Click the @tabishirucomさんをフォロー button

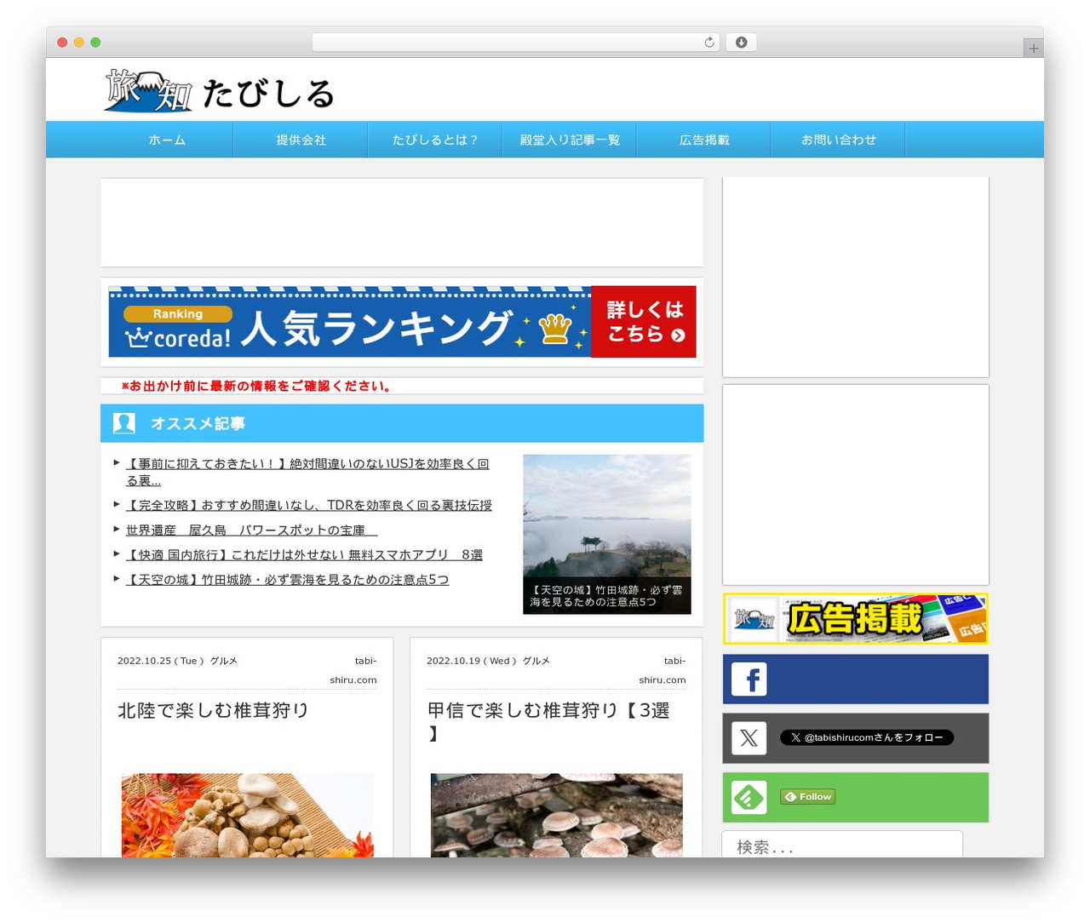click(x=867, y=737)
